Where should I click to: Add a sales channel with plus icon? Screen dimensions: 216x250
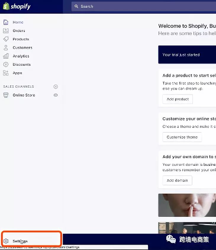[56, 86]
